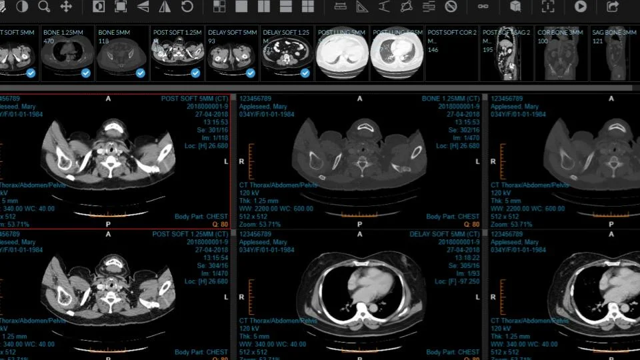Screen dimensions: 640x360
Task: Click checkmark on BONE 5MM thumbnail
Action: (141, 73)
